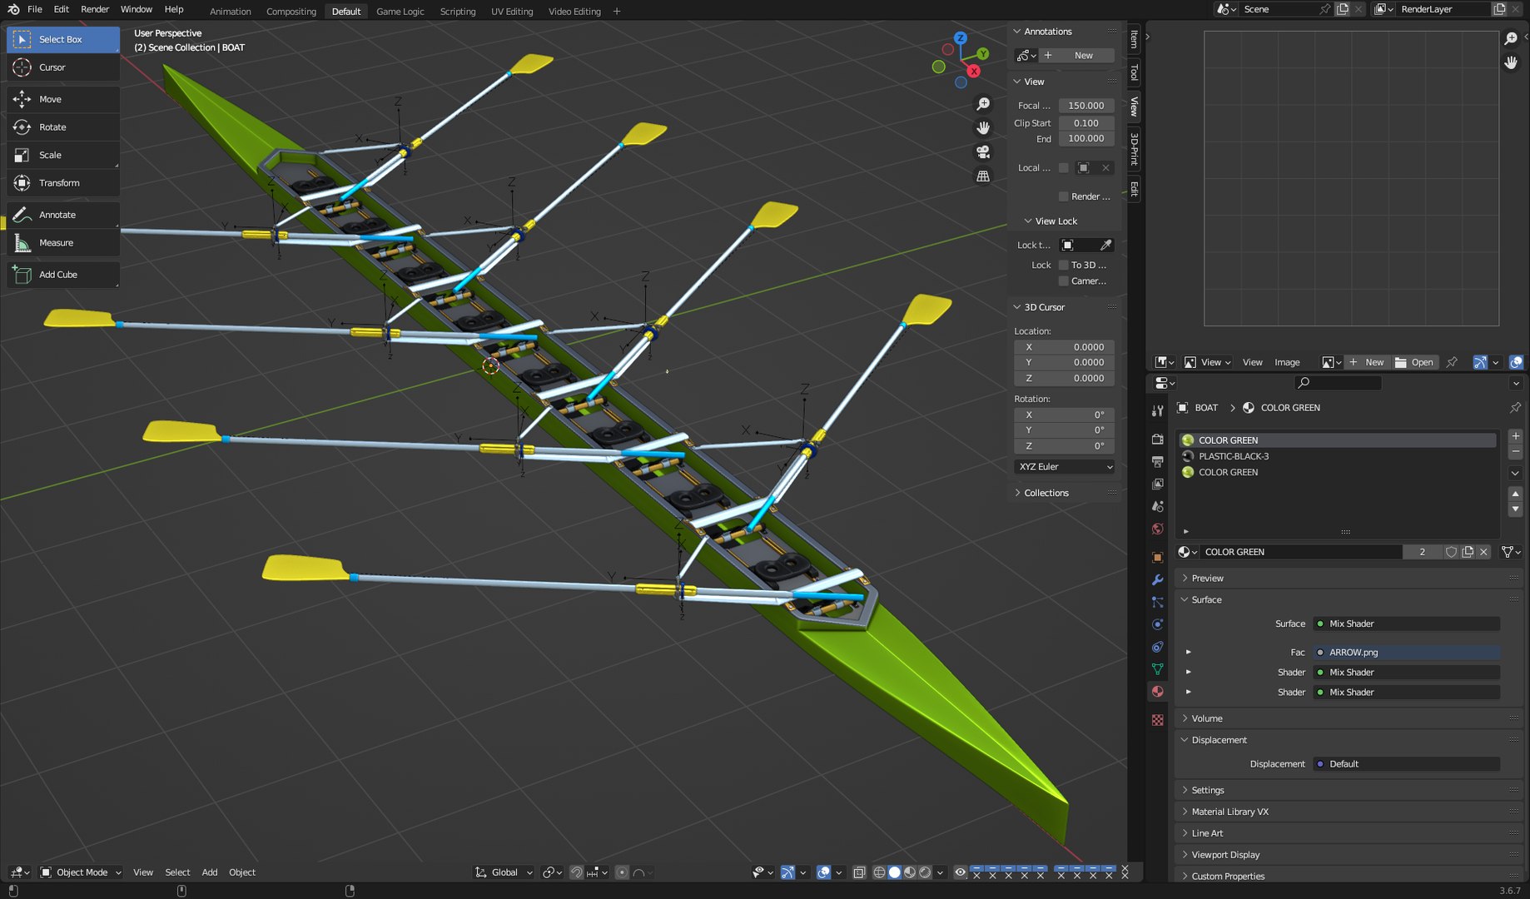Click the Open image button
Image resolution: width=1530 pixels, height=899 pixels.
pos(1414,362)
